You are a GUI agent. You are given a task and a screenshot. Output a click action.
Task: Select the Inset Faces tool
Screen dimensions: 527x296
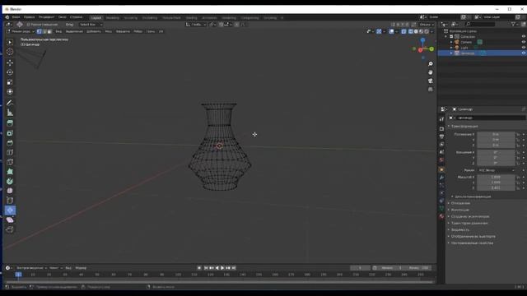pos(10,133)
